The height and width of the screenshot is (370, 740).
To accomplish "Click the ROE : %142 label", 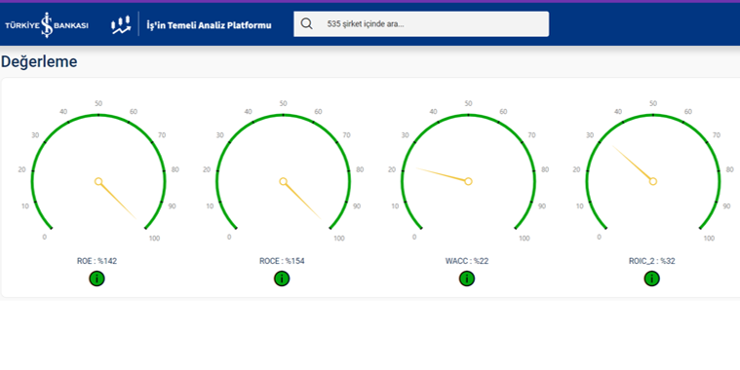I will [x=97, y=261].
